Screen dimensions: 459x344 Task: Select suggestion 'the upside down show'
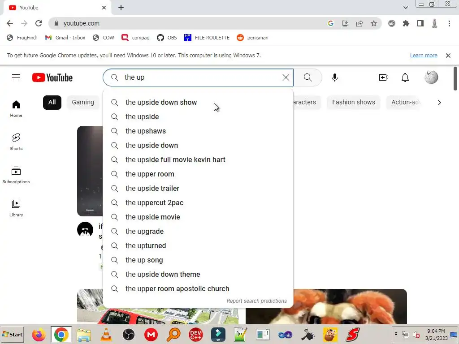point(198,103)
